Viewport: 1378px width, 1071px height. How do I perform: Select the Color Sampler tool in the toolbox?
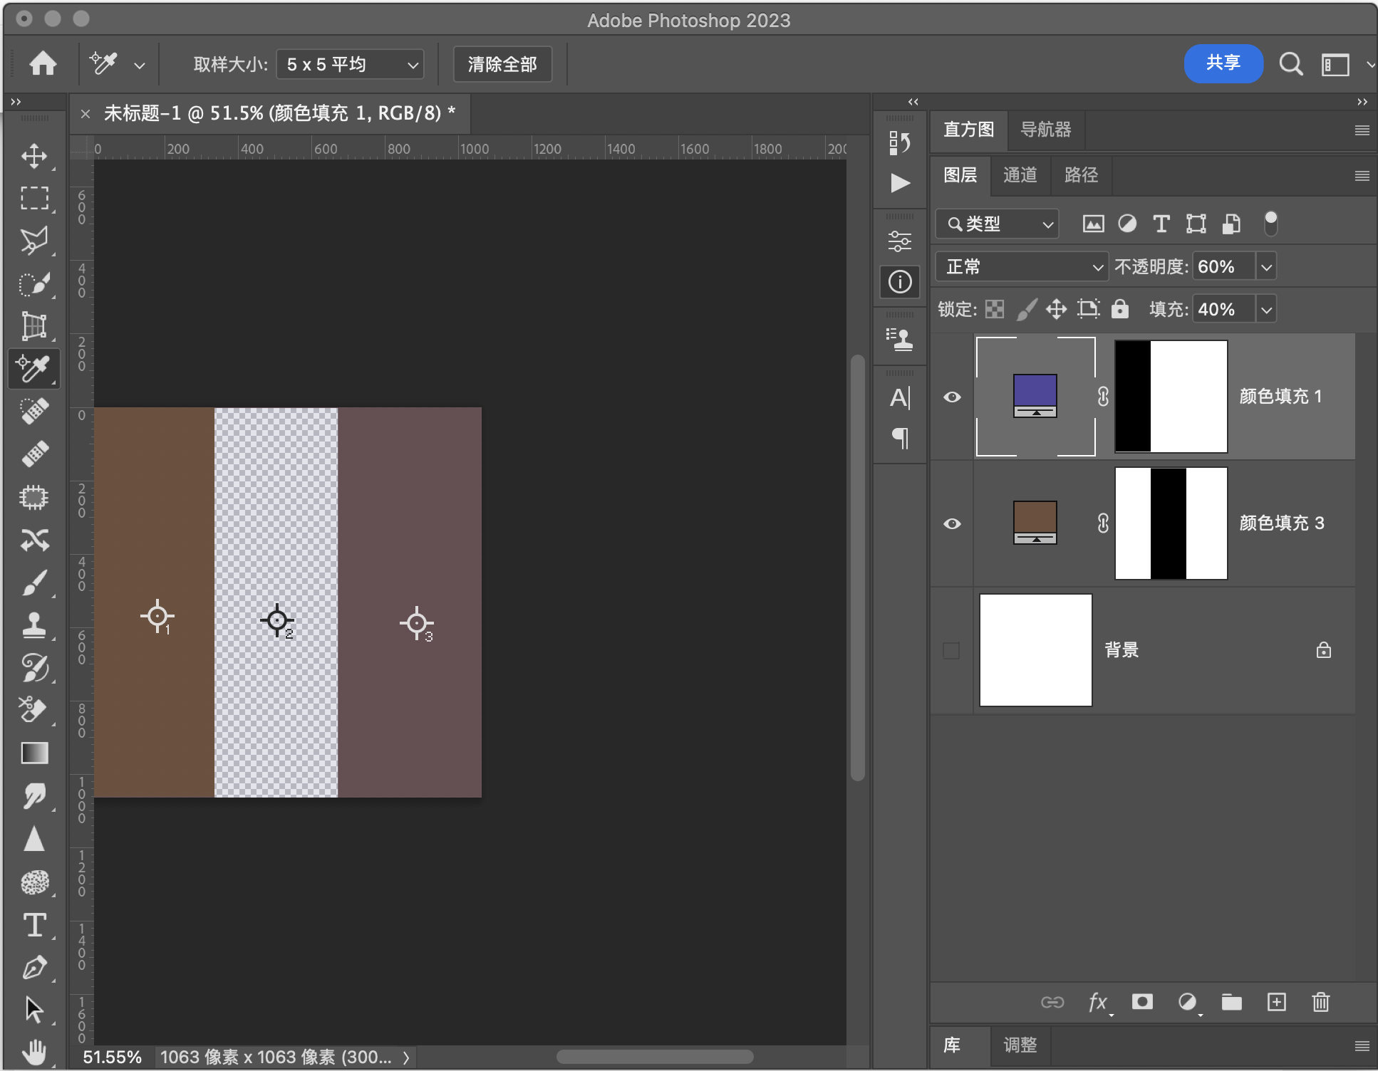34,369
